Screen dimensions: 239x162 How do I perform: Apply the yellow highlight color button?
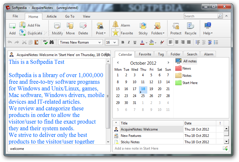coord(151,42)
